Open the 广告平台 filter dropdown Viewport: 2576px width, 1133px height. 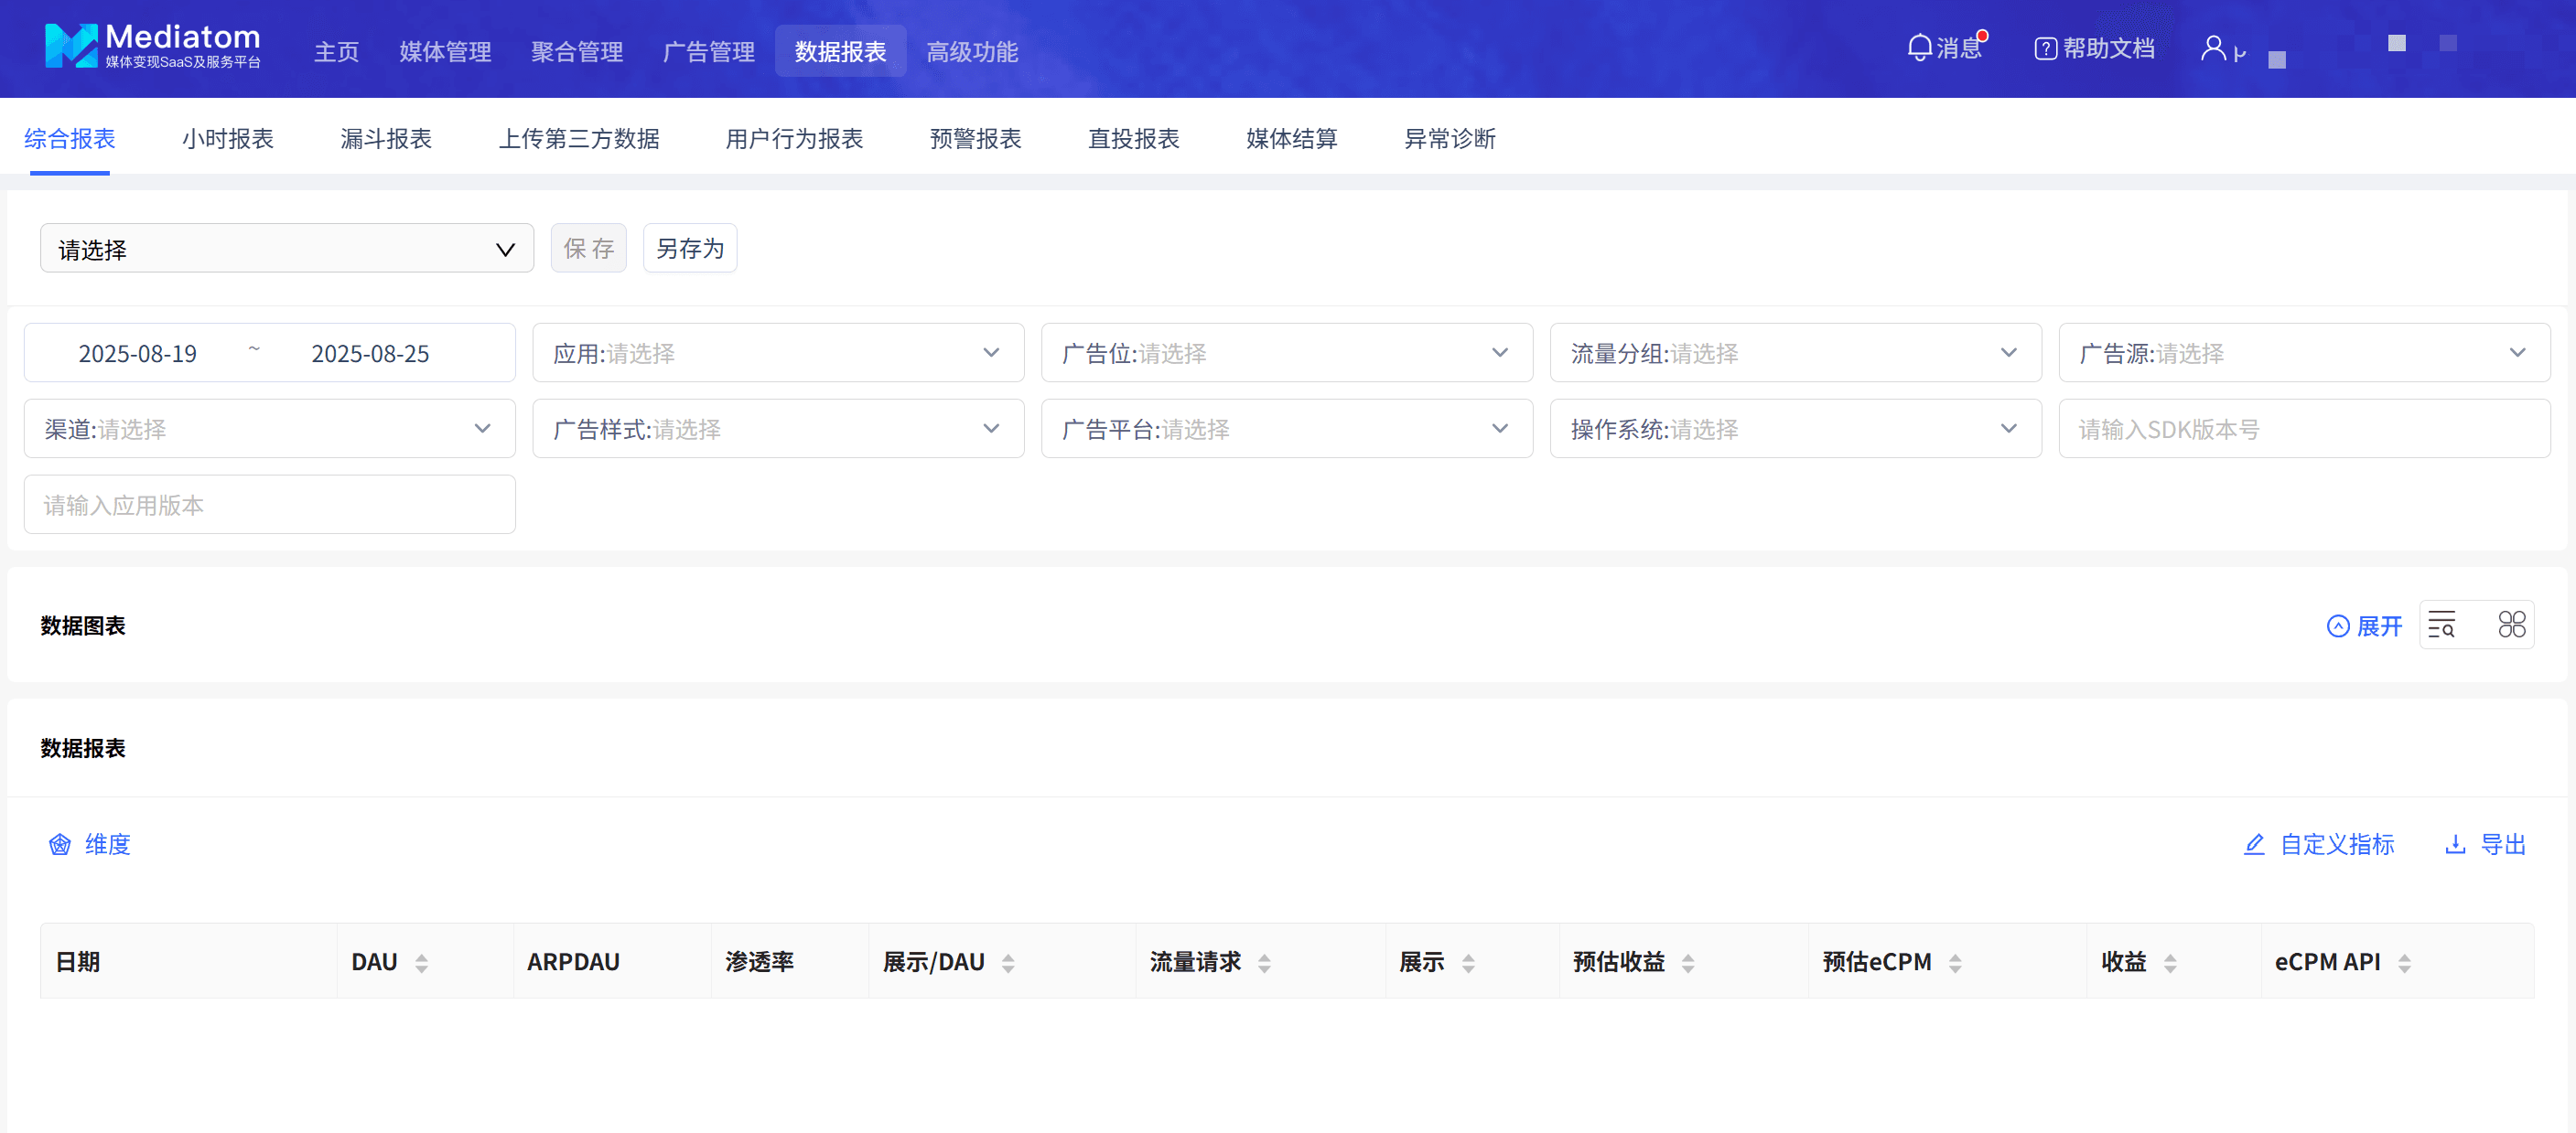(1286, 429)
